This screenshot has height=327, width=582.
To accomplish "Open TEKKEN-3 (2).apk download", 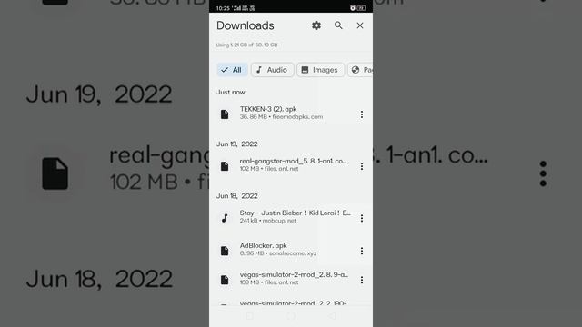I will click(291, 113).
